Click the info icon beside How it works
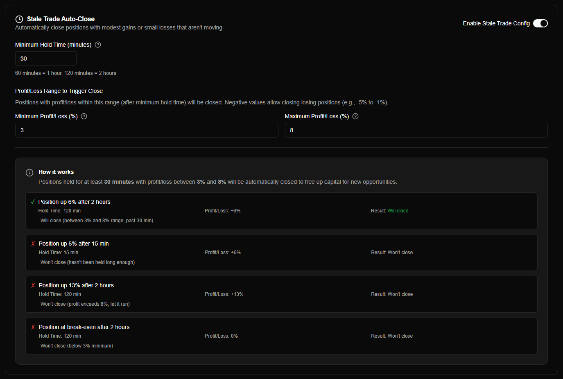563x379 pixels. pyautogui.click(x=29, y=172)
